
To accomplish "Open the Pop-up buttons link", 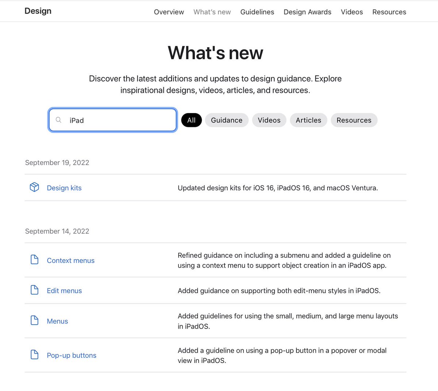I will [72, 356].
